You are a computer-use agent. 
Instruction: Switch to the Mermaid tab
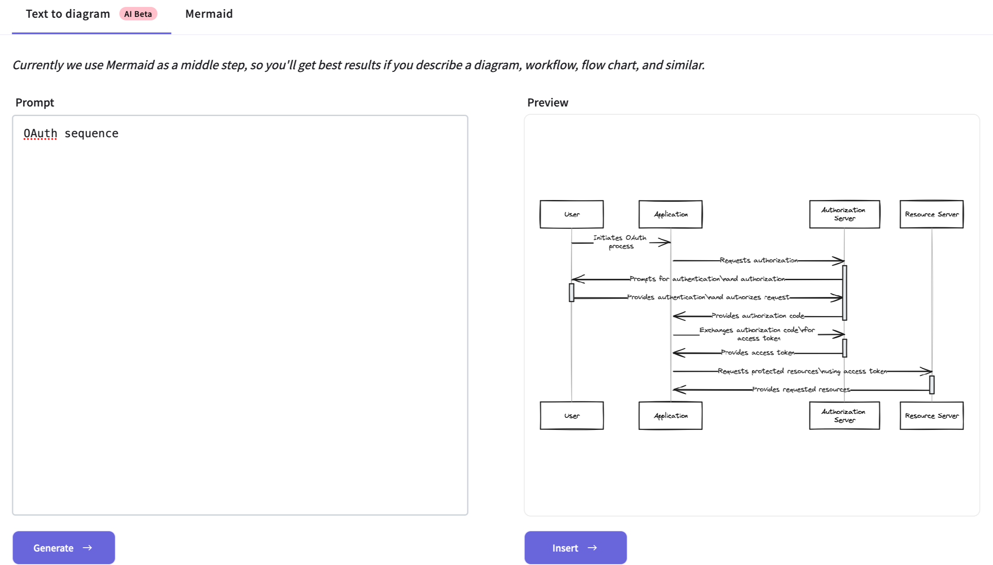(209, 14)
